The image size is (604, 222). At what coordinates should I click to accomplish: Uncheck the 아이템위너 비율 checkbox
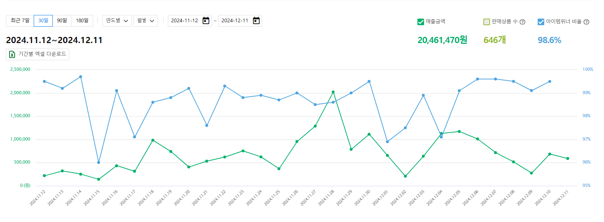(541, 22)
